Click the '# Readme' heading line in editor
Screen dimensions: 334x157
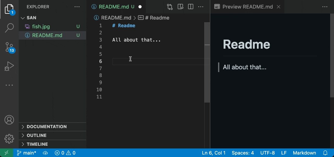tap(124, 26)
